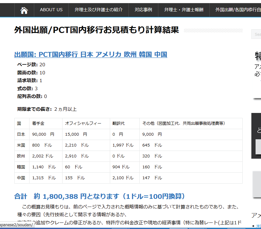Viewport: 261px width, 229px height.
Task: Focus the Search input field
Action: [256, 34]
